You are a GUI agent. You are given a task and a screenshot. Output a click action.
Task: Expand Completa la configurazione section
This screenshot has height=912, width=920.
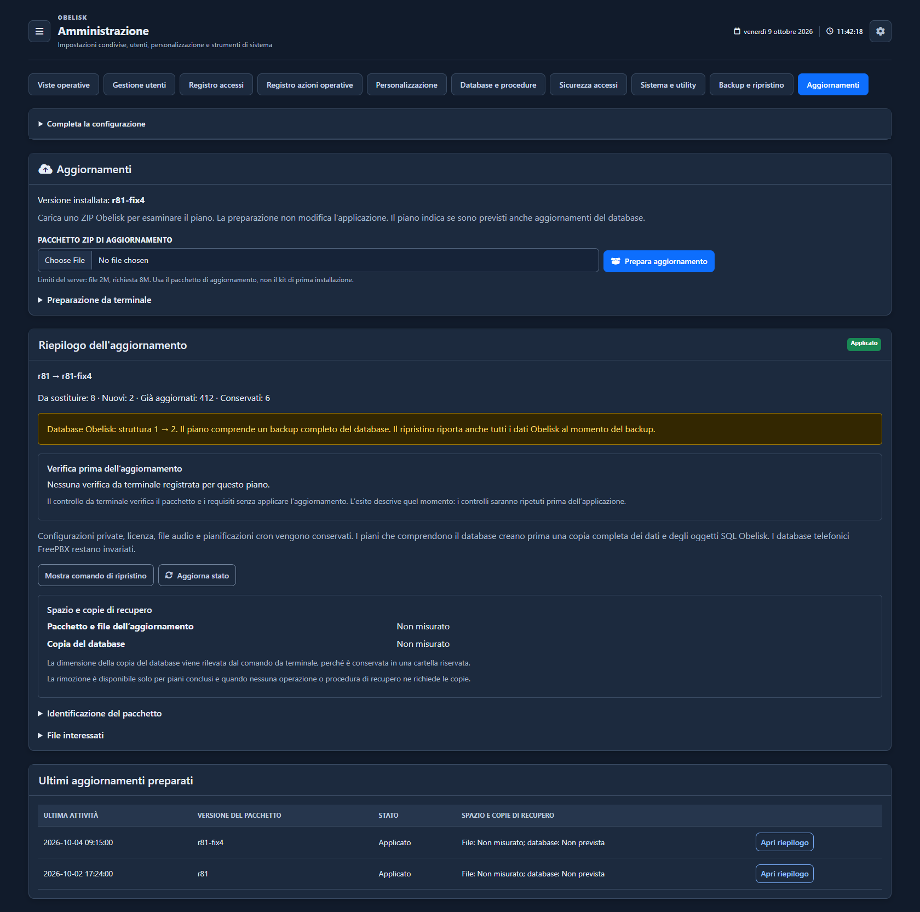(92, 124)
